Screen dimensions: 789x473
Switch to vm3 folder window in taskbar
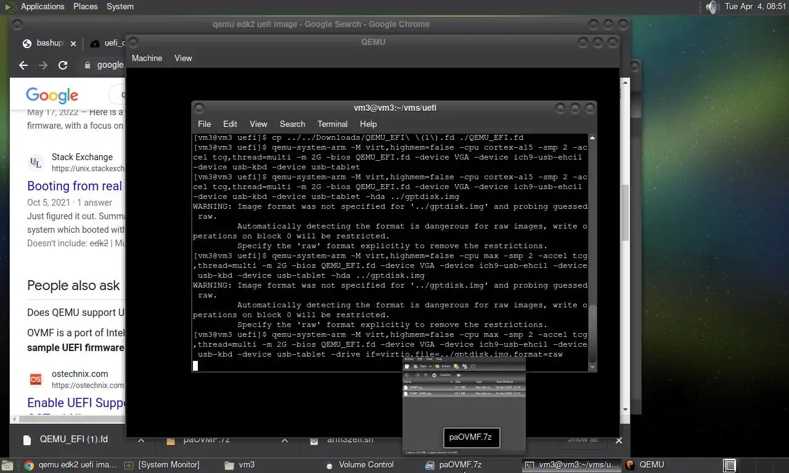240,465
